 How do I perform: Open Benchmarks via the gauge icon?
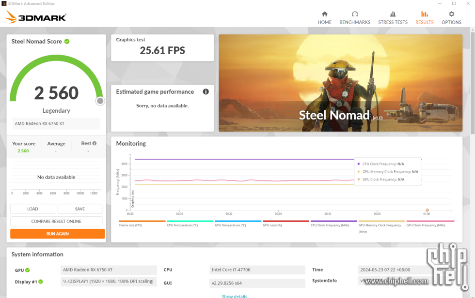[355, 14]
